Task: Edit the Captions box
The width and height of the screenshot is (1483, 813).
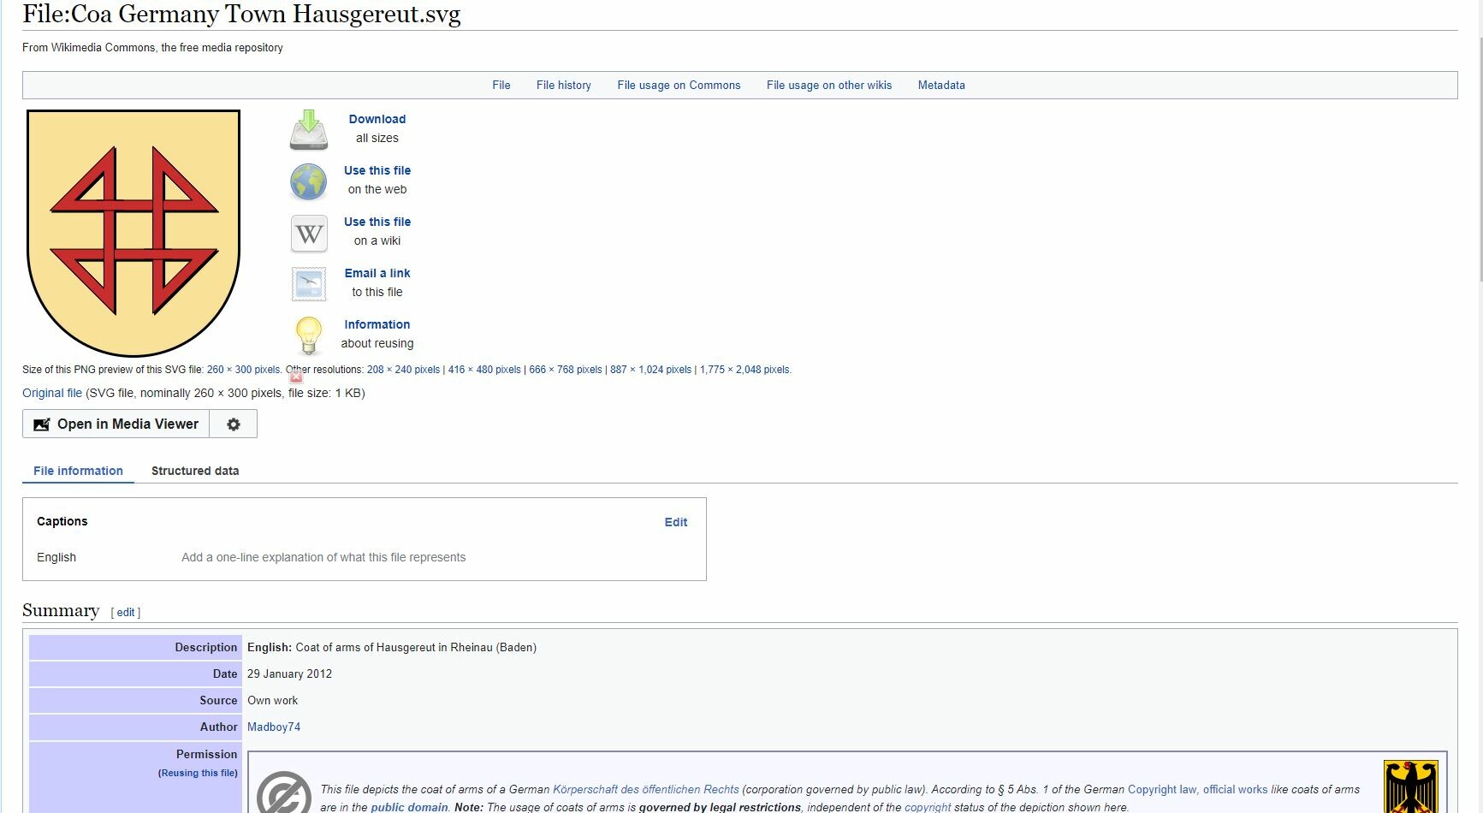Action: click(x=675, y=522)
